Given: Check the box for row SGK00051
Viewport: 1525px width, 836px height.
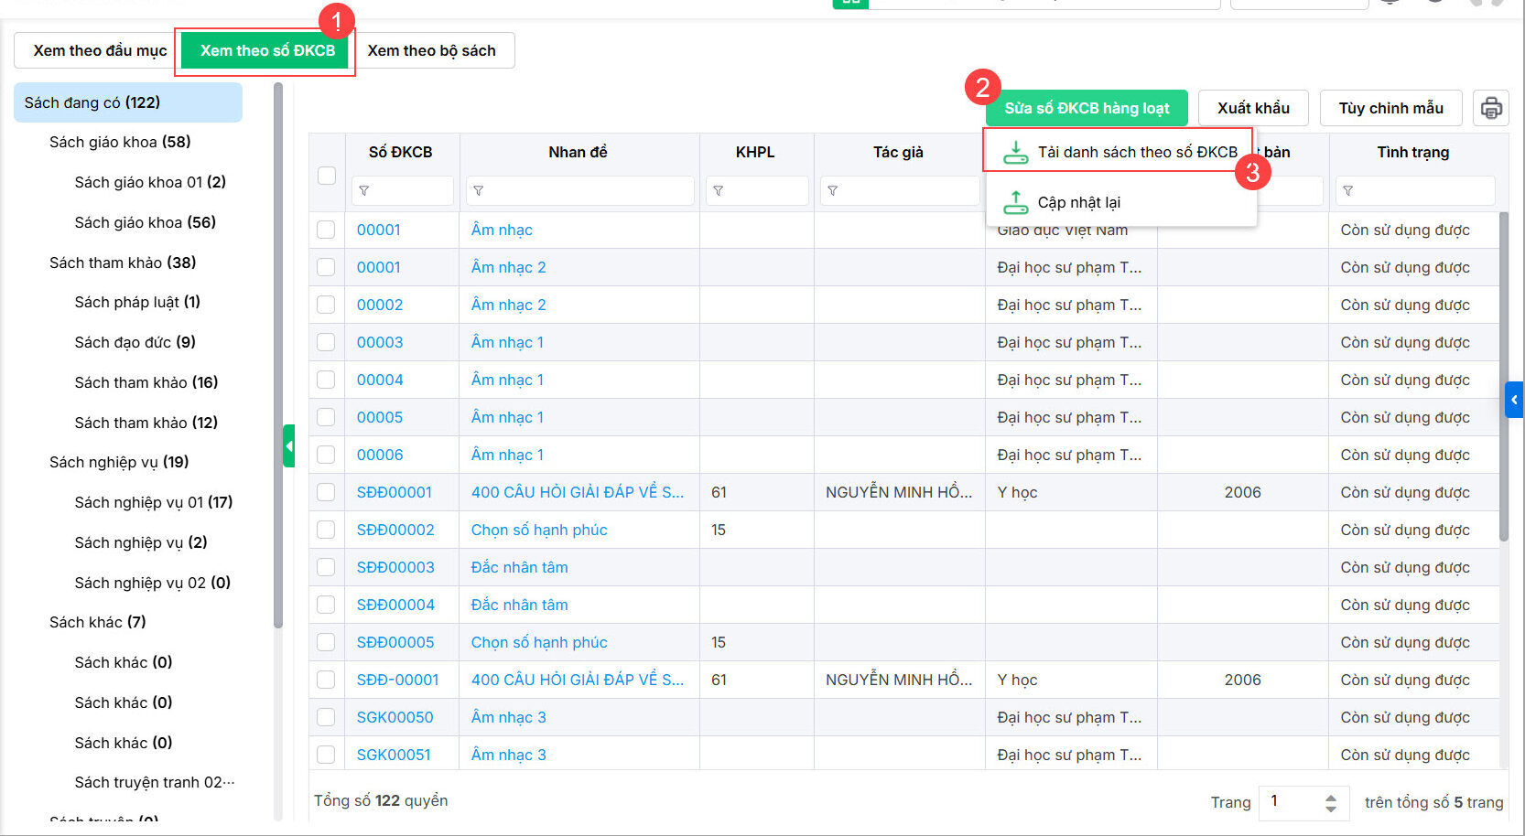Looking at the screenshot, I should click(326, 755).
